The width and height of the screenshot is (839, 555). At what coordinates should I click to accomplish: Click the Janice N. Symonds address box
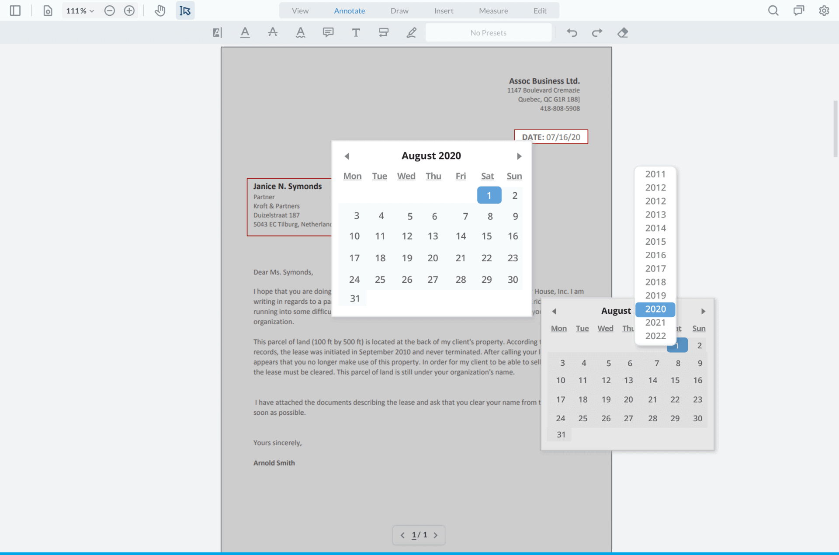pyautogui.click(x=289, y=207)
